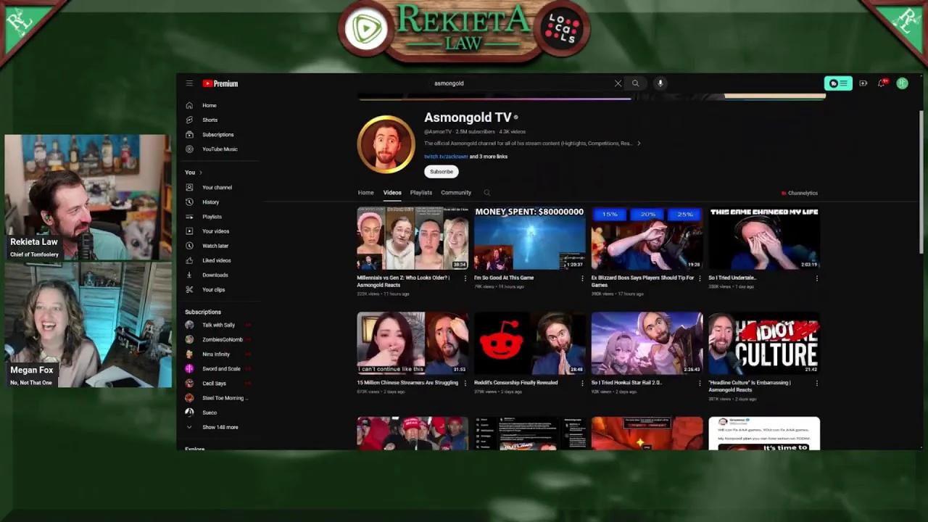The width and height of the screenshot is (928, 522).
Task: Open options for Ex Blizzard Boss video
Action: [x=700, y=278]
